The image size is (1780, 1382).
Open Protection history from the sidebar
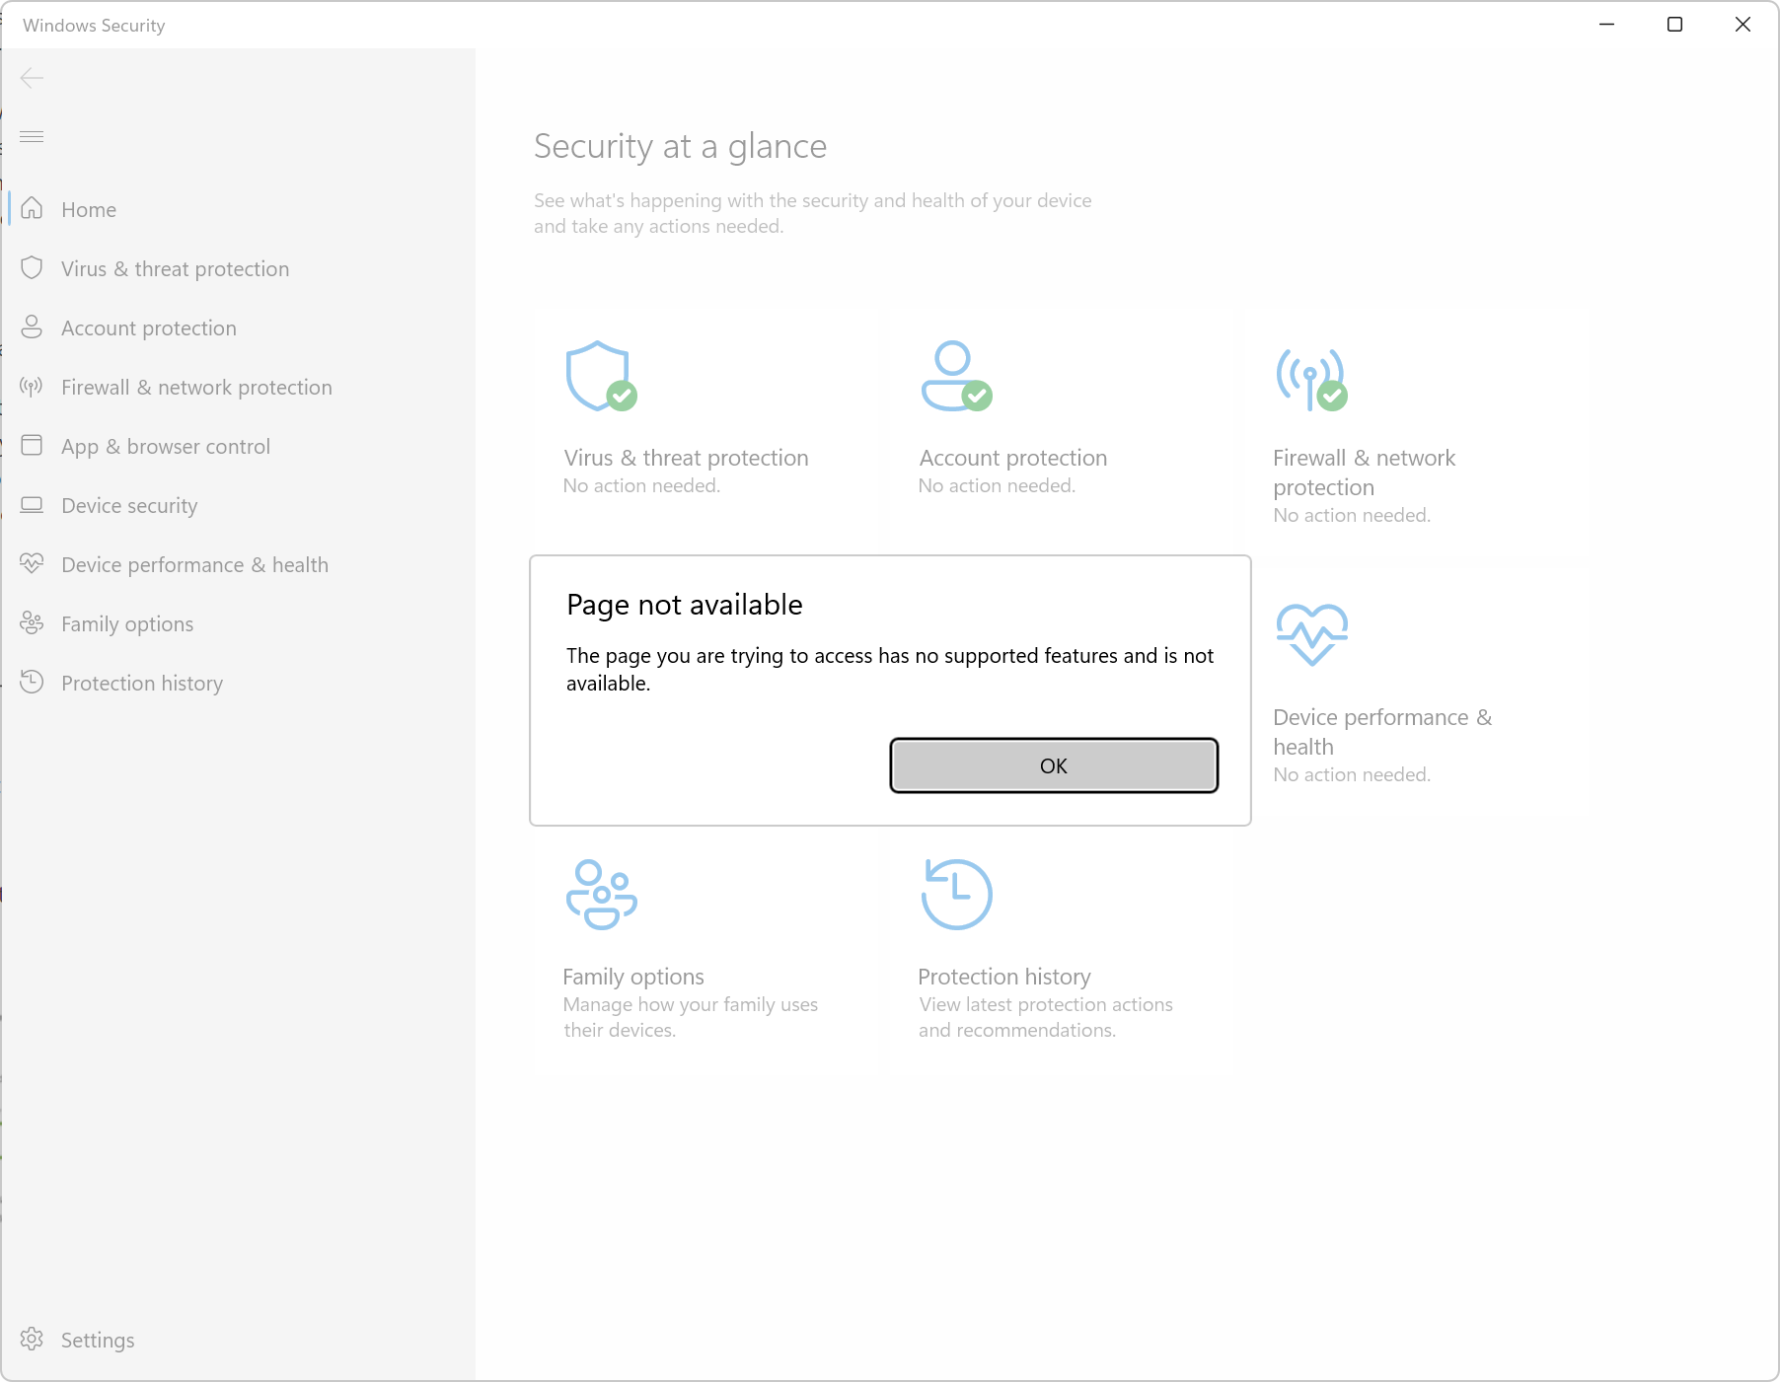(x=142, y=683)
